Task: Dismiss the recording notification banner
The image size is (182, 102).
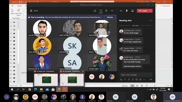Action: click(110, 17)
